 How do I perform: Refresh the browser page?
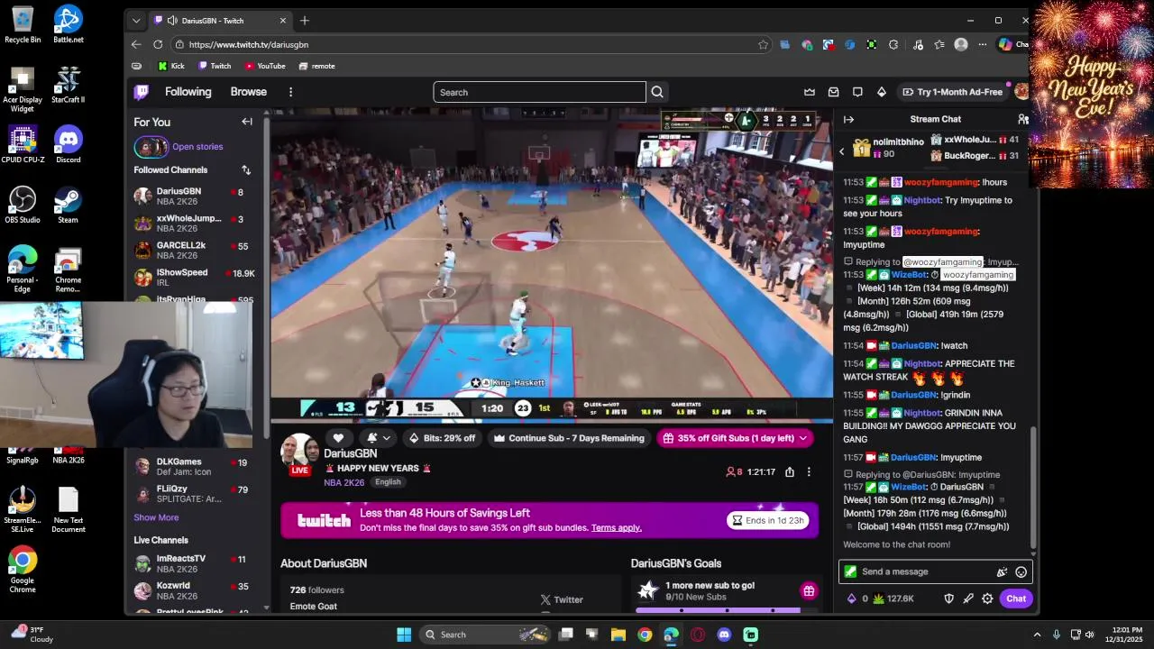[158, 44]
